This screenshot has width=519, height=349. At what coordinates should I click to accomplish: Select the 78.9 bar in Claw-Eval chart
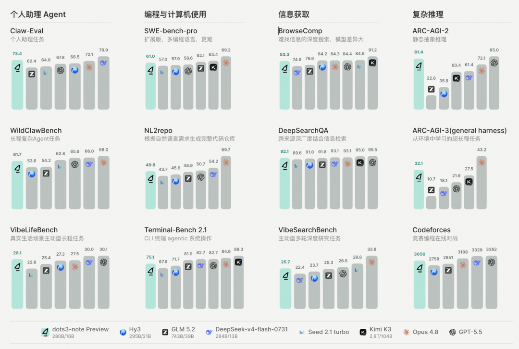[104, 83]
